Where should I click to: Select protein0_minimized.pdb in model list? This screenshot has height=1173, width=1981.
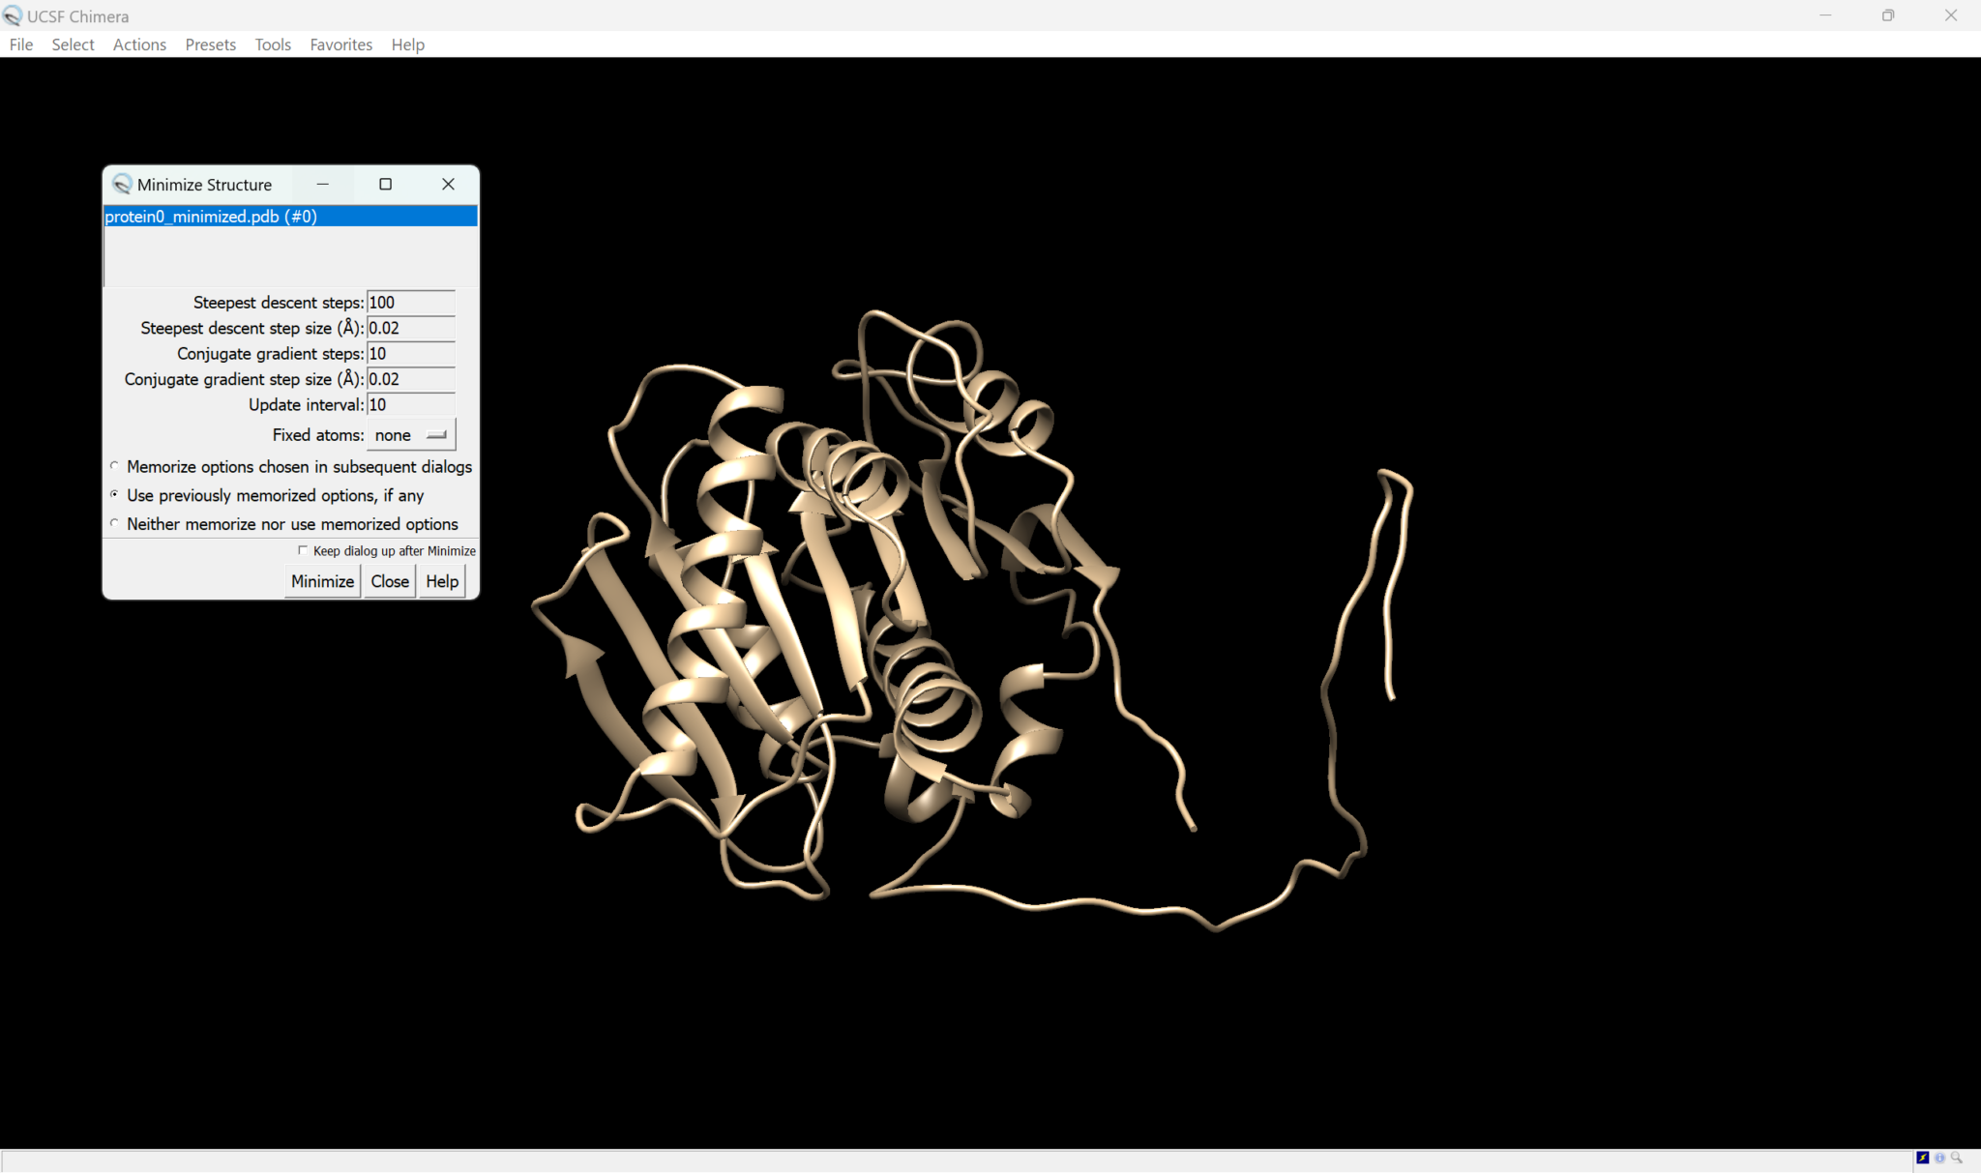tap(211, 217)
